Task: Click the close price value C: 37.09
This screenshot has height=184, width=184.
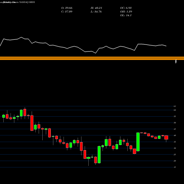Action: click(x=67, y=12)
